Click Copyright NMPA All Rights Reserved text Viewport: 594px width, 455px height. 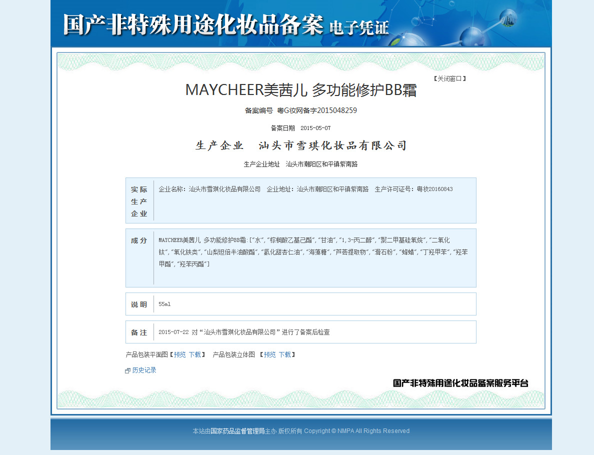[x=357, y=431]
